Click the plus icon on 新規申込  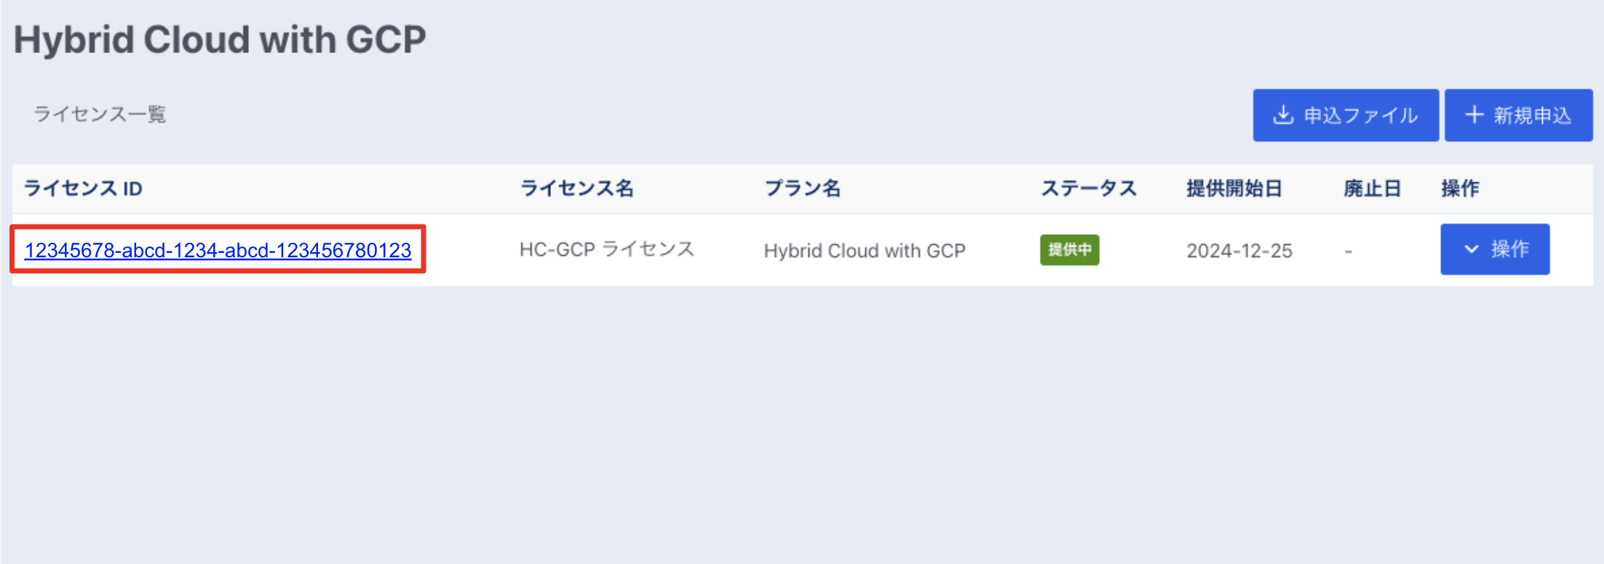pyautogui.click(x=1474, y=115)
